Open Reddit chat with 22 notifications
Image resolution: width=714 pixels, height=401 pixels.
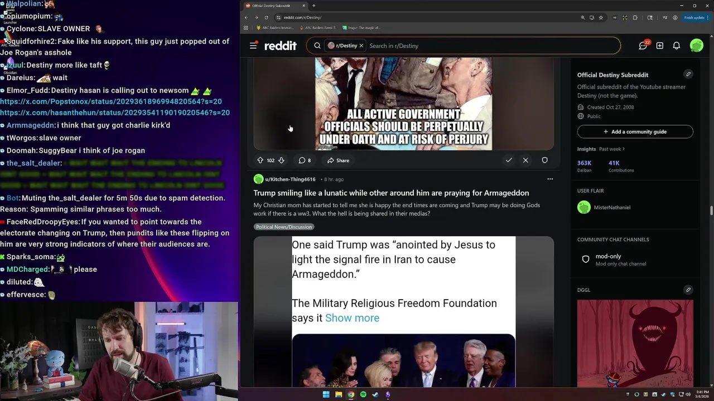[x=643, y=46]
